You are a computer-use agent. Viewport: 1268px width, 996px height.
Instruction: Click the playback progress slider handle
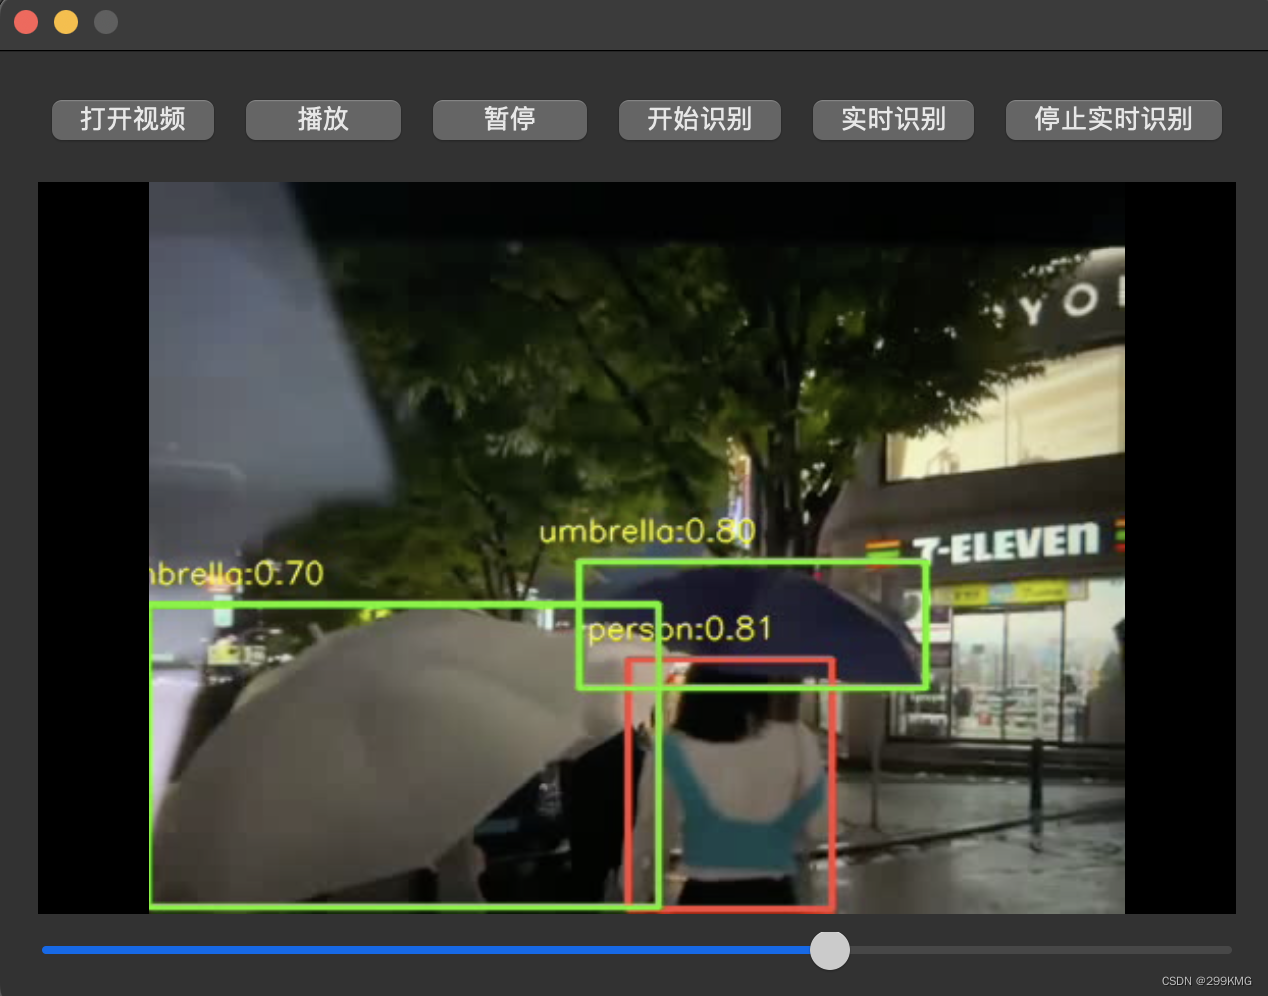point(829,950)
